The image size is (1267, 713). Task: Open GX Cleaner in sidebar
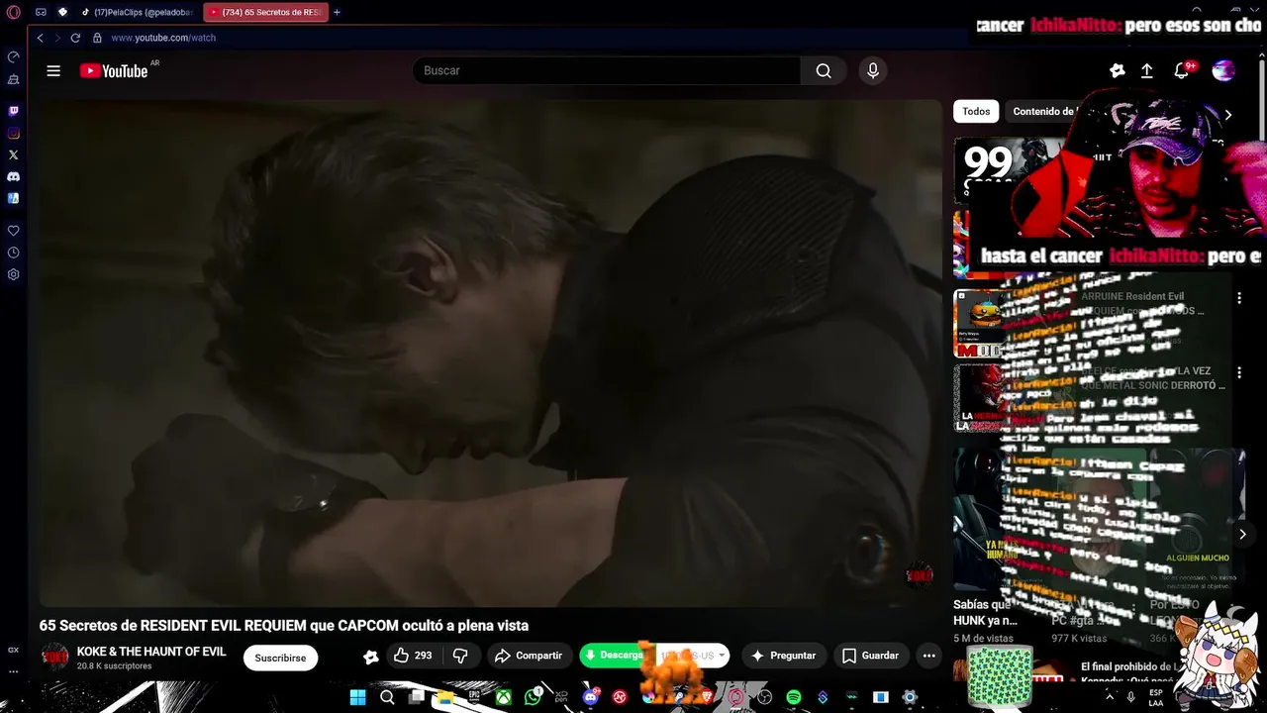[x=13, y=79]
